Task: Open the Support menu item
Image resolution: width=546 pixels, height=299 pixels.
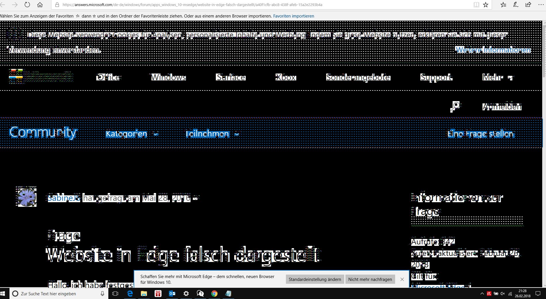Action: [436, 77]
